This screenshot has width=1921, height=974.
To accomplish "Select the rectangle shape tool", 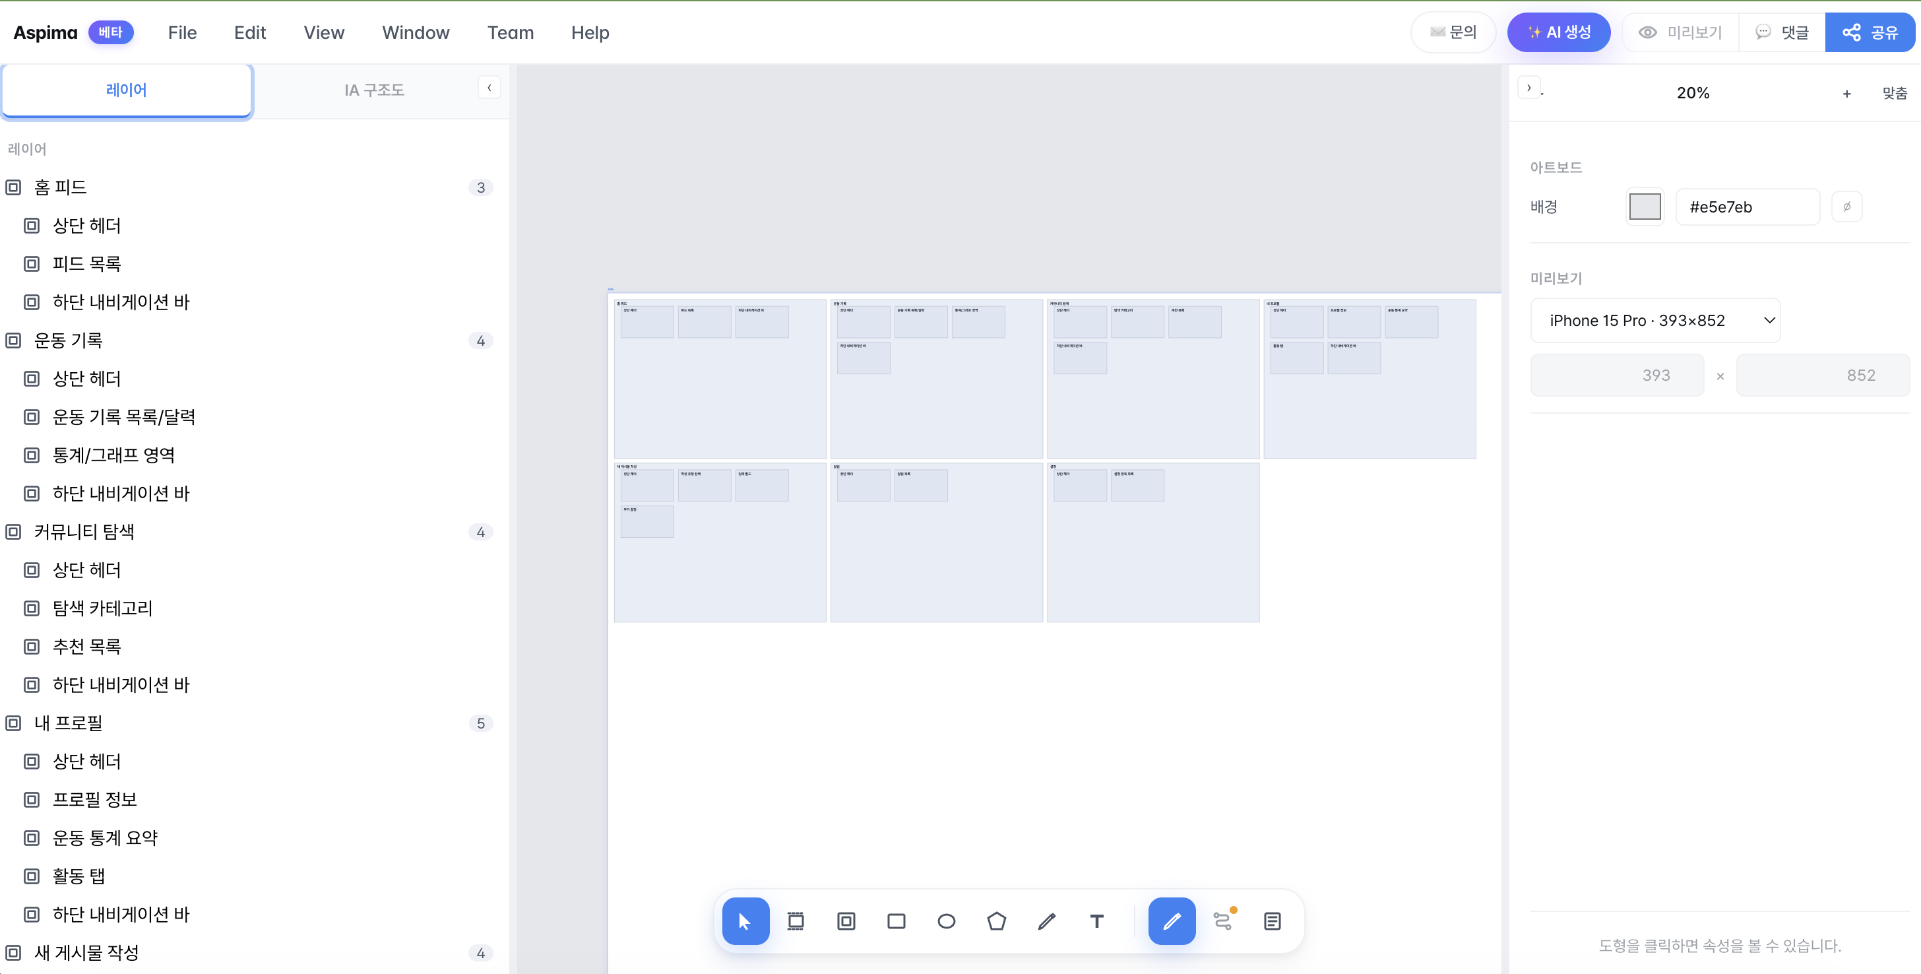I will 897,921.
